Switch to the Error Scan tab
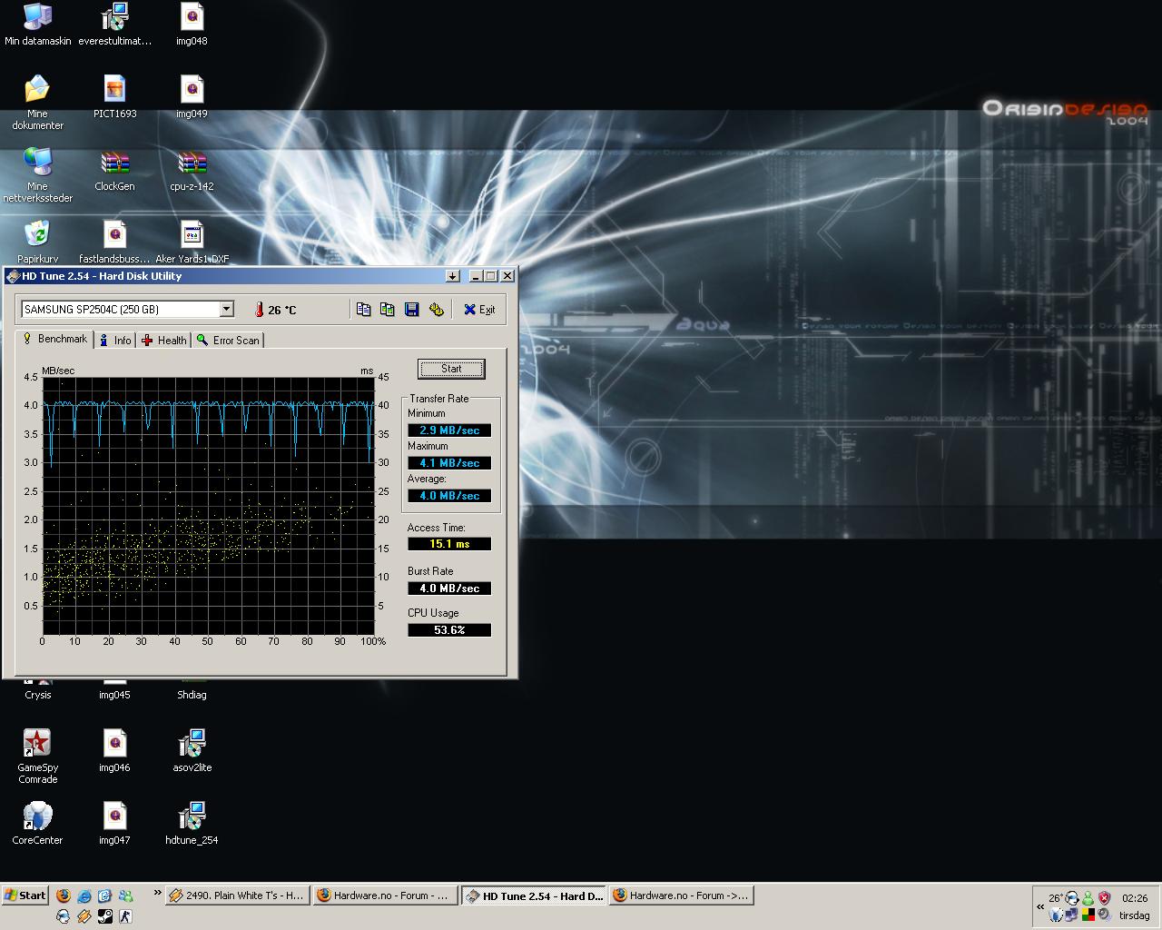The height and width of the screenshot is (930, 1162). [228, 341]
